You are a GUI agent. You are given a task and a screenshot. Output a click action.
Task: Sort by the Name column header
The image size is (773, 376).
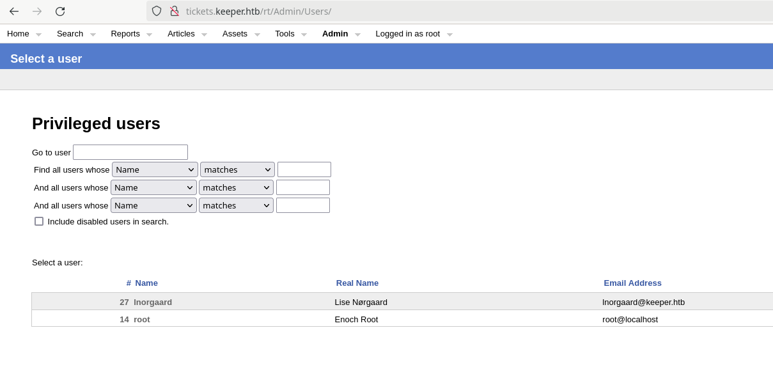point(146,283)
